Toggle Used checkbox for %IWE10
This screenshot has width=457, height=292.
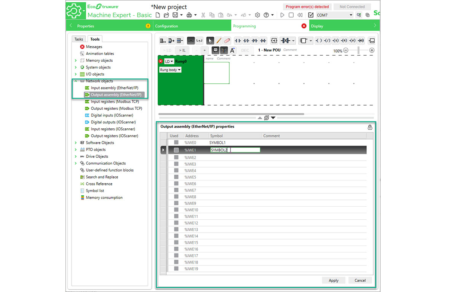176,210
